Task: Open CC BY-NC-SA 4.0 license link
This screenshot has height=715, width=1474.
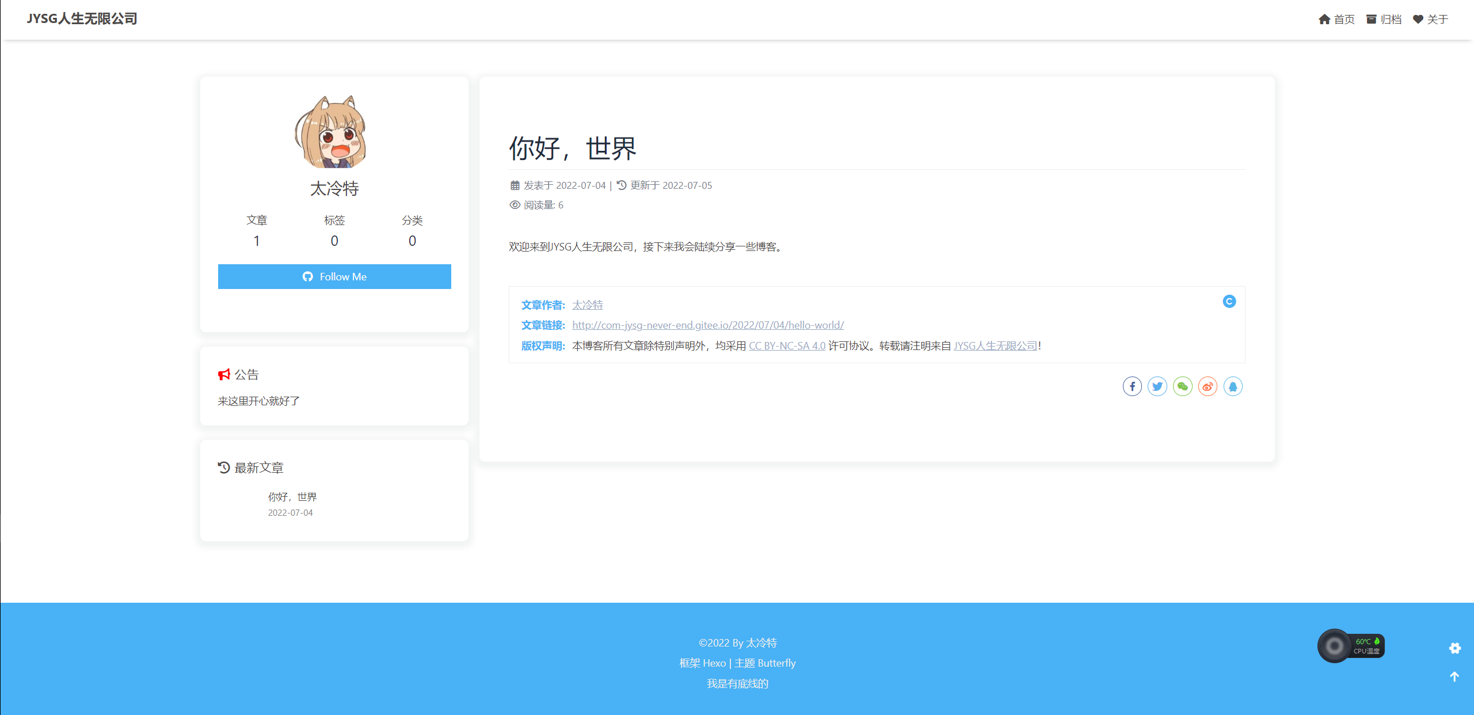Action: click(787, 346)
